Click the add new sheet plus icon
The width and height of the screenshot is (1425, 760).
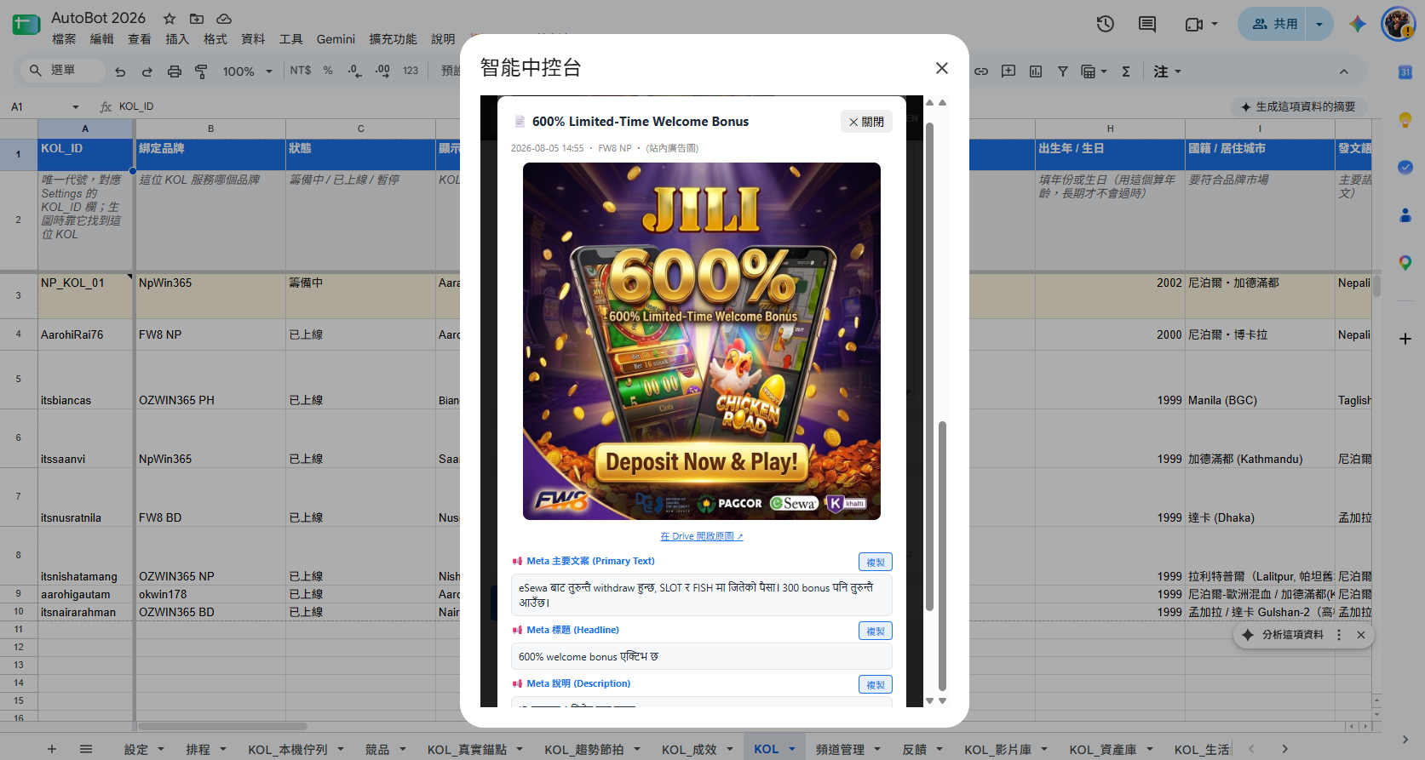pyautogui.click(x=52, y=749)
